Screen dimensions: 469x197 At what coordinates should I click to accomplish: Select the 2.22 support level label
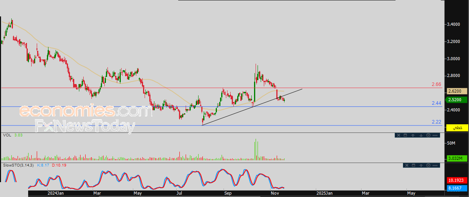436,122
